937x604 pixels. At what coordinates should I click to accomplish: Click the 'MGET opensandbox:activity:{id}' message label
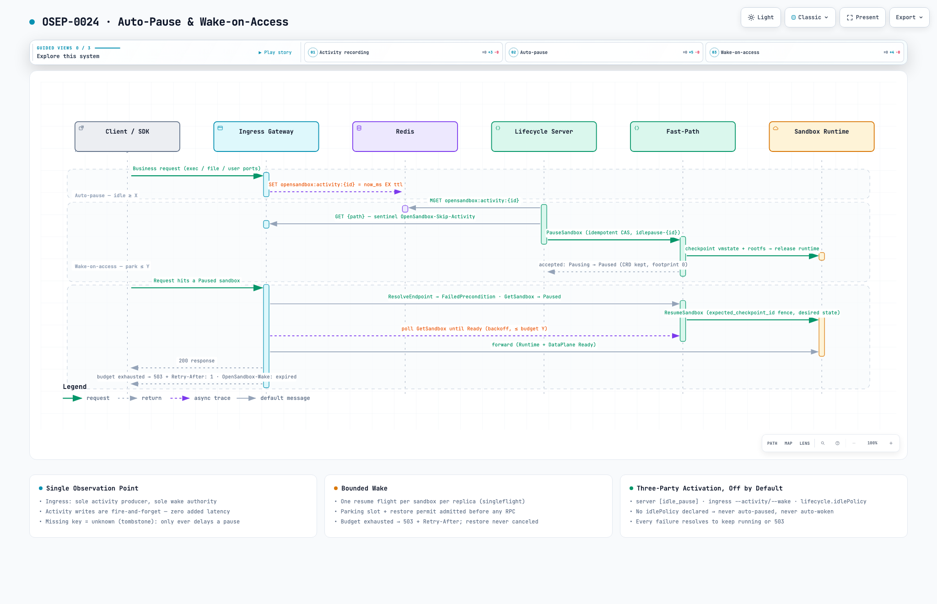coord(474,200)
